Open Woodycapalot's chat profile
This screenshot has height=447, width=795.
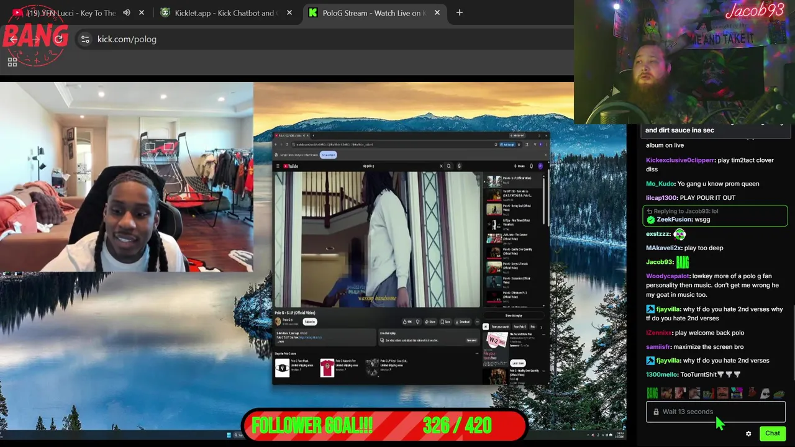(668, 276)
